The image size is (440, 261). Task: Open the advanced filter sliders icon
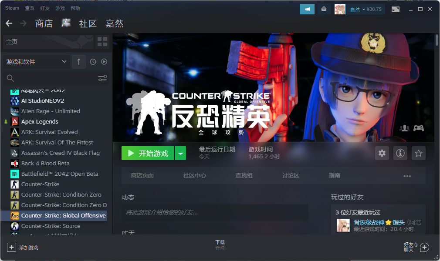point(102,78)
